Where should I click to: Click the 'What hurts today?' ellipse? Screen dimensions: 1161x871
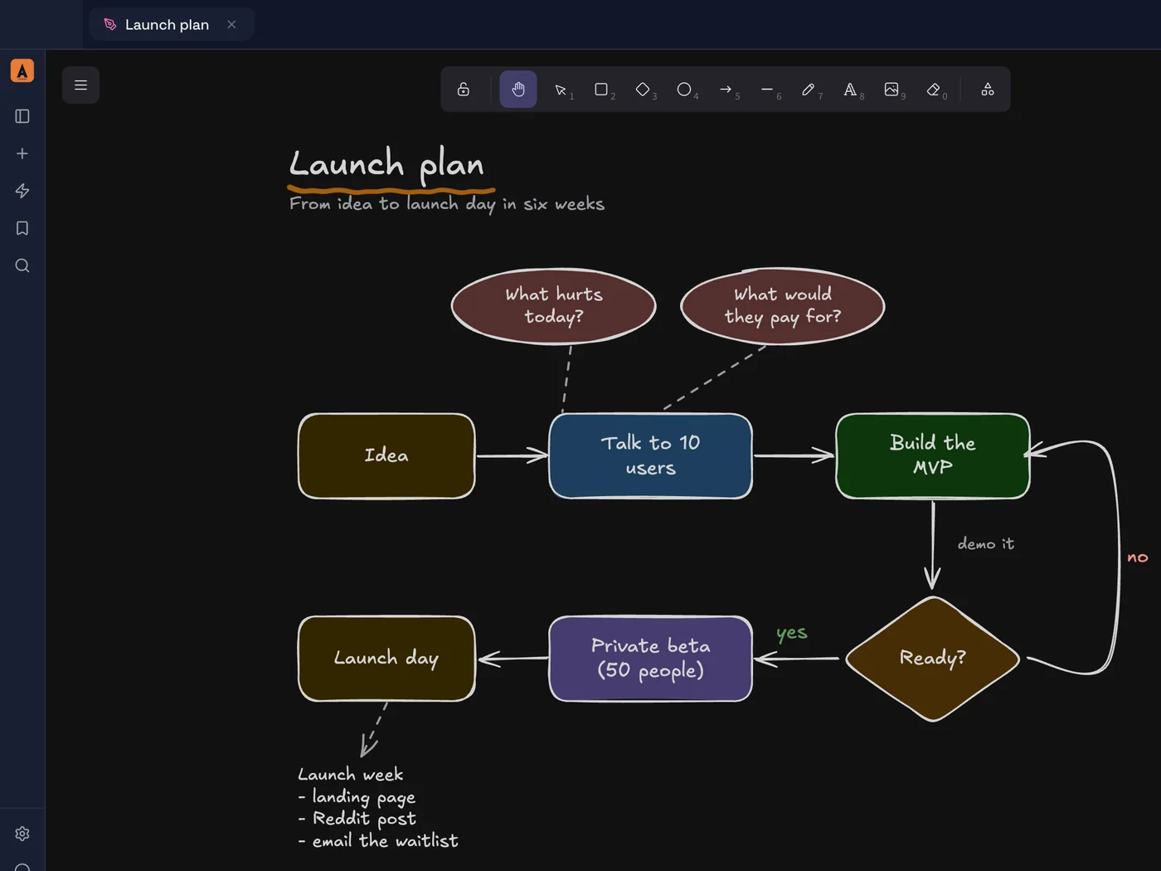click(x=554, y=306)
